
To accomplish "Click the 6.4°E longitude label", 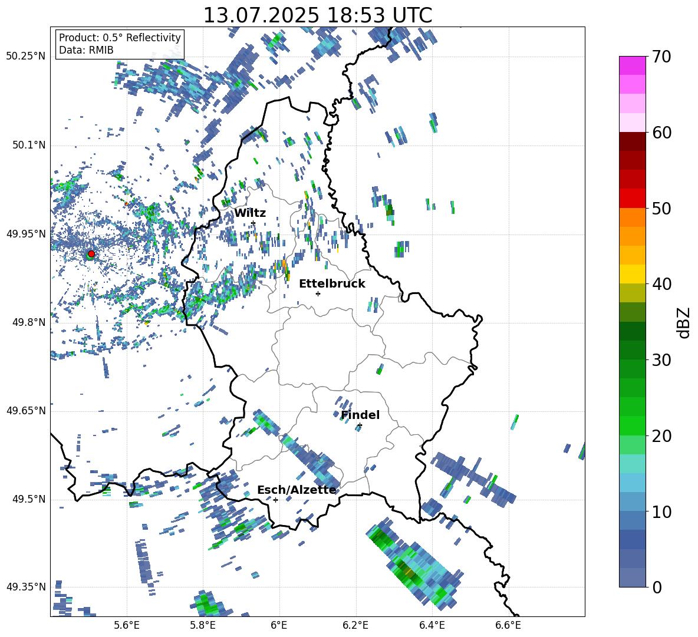I will (x=432, y=625).
